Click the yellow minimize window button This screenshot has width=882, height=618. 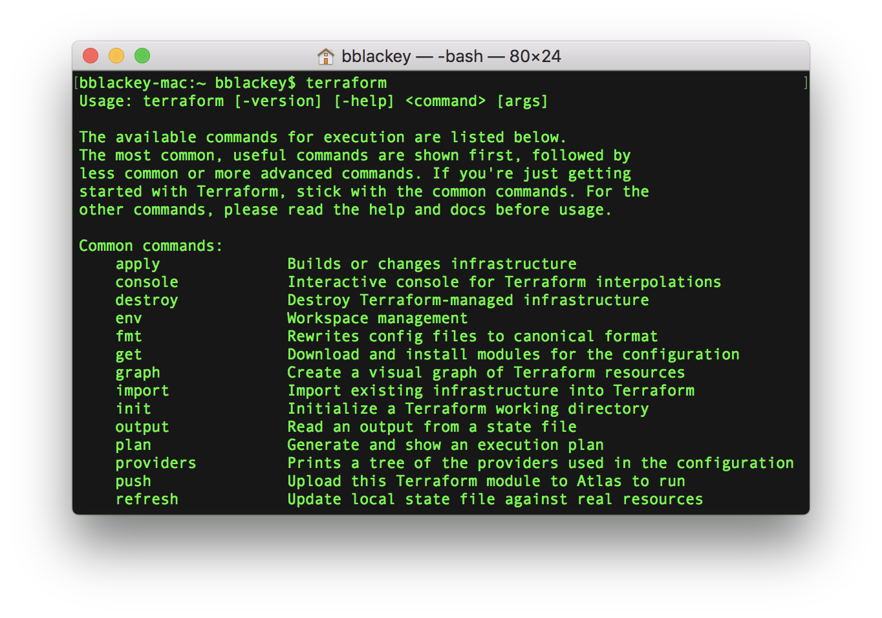coord(116,56)
